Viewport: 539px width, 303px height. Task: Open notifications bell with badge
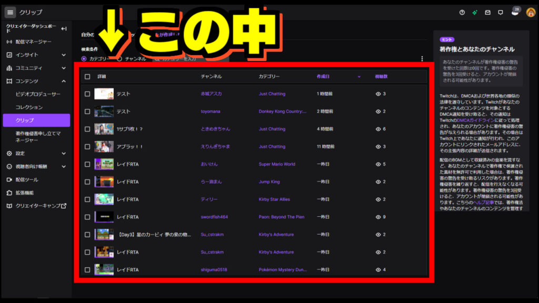click(515, 12)
